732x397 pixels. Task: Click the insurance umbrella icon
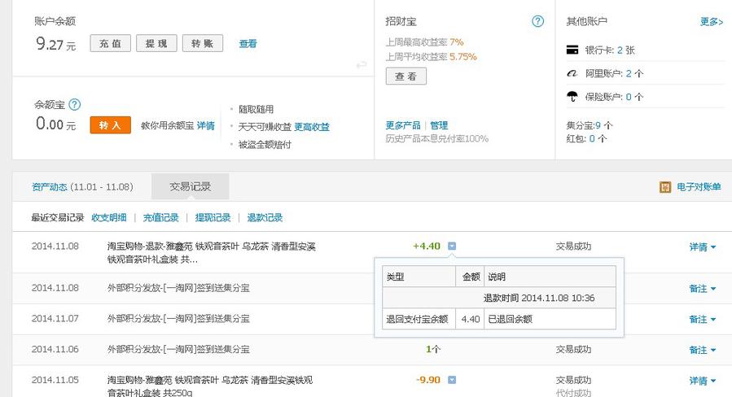pyautogui.click(x=572, y=97)
